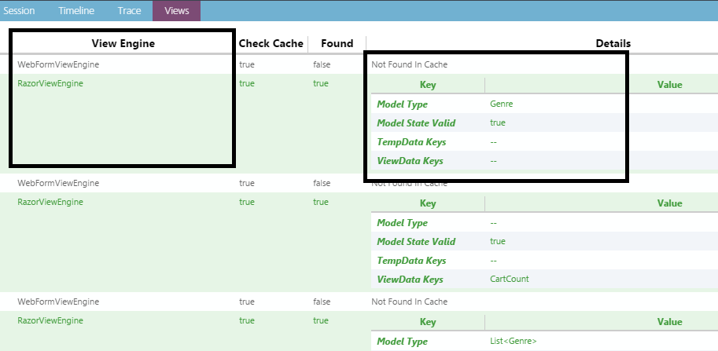The width and height of the screenshot is (718, 351).
Task: Select the Views tab
Action: 176,11
